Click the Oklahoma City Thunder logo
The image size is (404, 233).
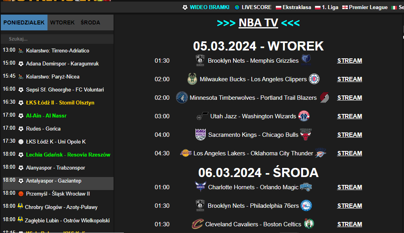pyautogui.click(x=321, y=153)
